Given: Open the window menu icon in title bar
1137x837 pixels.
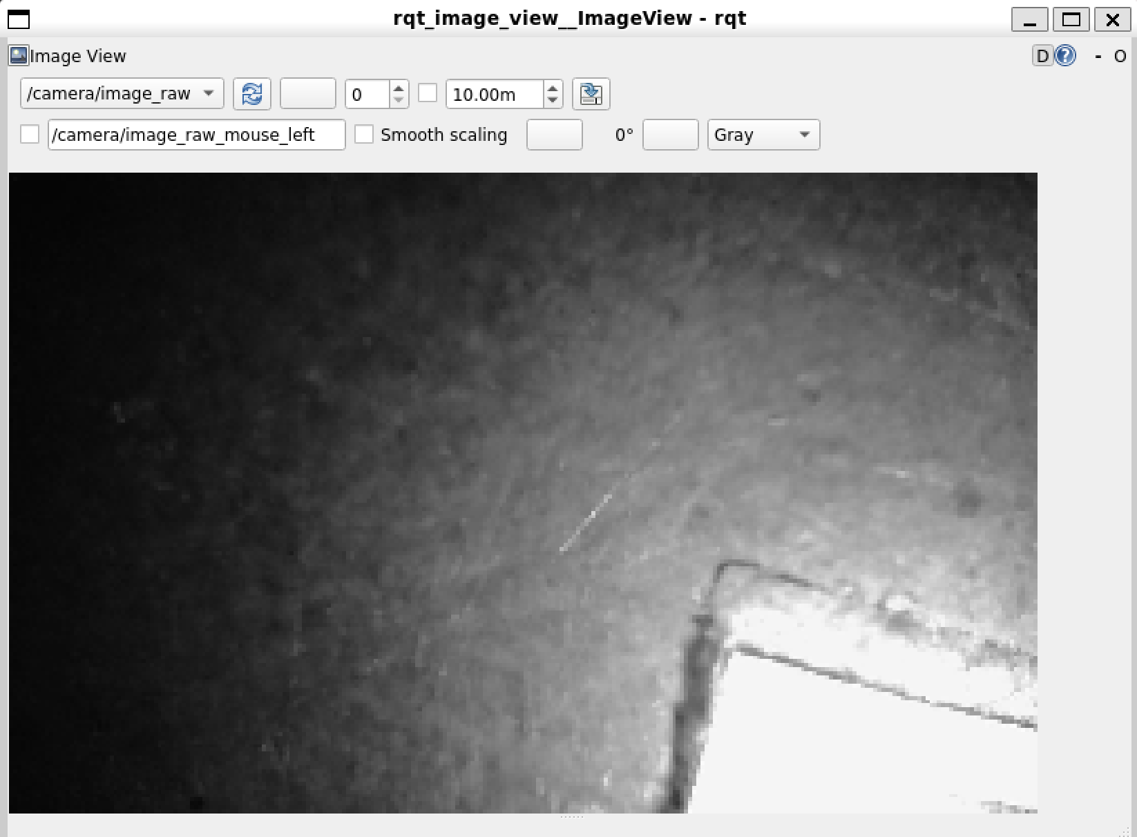Looking at the screenshot, I should pos(19,19).
